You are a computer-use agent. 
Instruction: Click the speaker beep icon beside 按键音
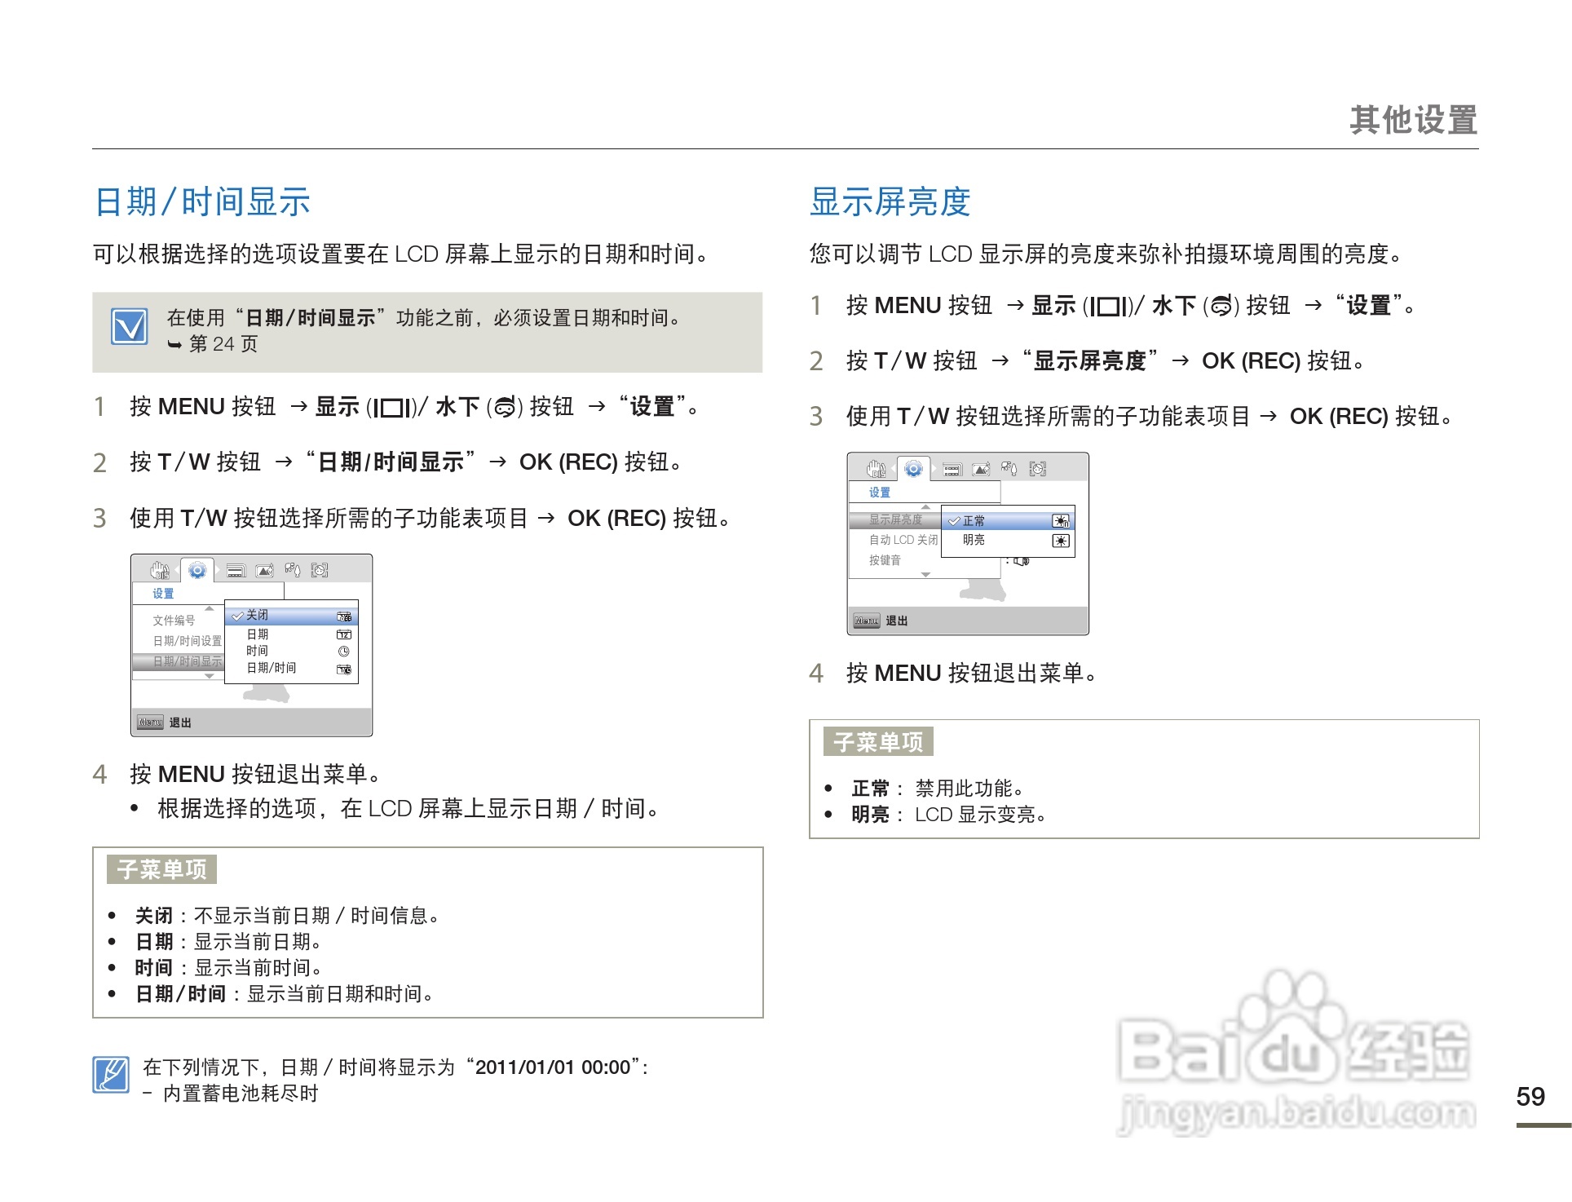point(1022,561)
